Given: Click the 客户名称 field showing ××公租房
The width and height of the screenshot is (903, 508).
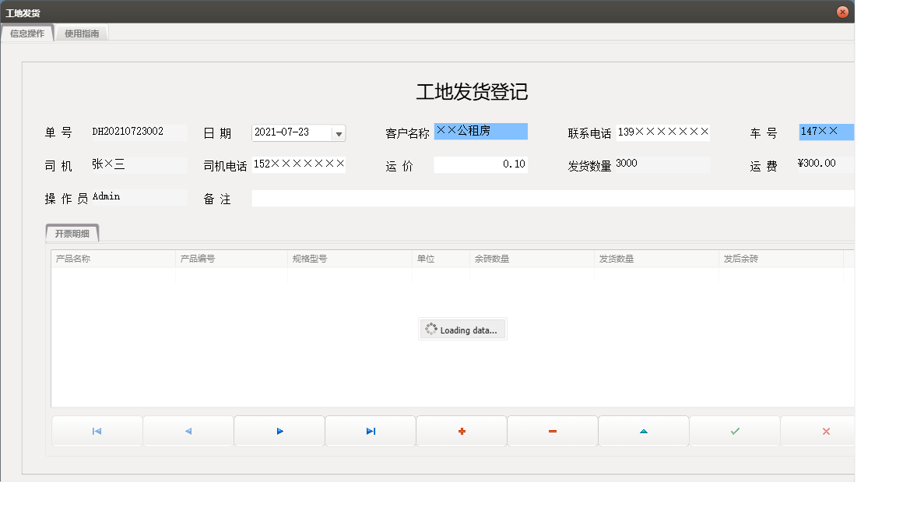Looking at the screenshot, I should point(483,131).
